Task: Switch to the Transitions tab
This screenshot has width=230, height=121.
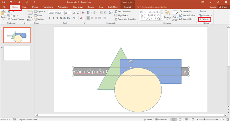Action: (x=48, y=7)
